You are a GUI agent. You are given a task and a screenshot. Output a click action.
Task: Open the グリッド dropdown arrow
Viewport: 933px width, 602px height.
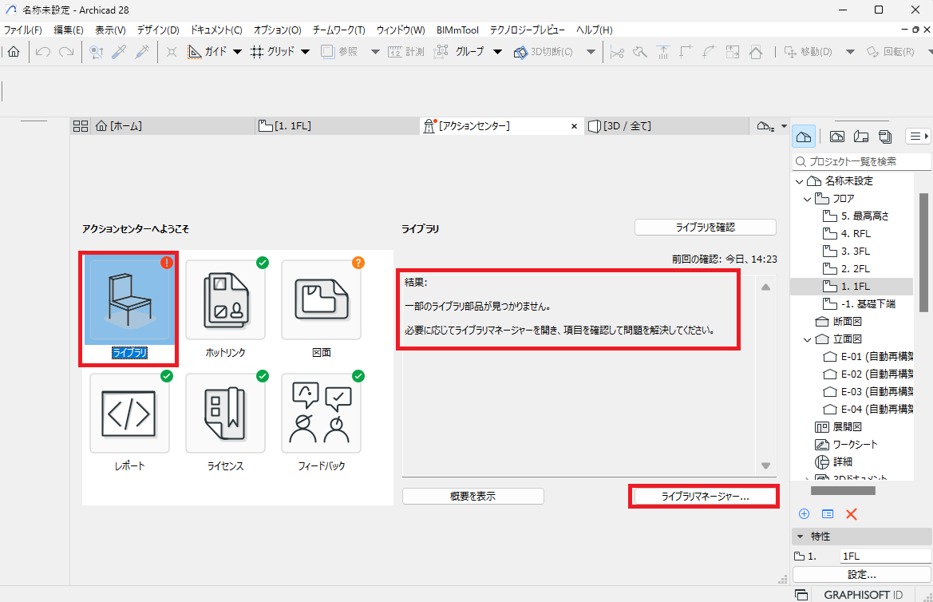pos(305,52)
